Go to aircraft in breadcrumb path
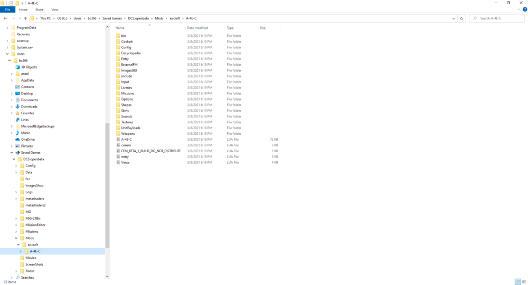The height and width of the screenshot is (285, 528). 174,18
